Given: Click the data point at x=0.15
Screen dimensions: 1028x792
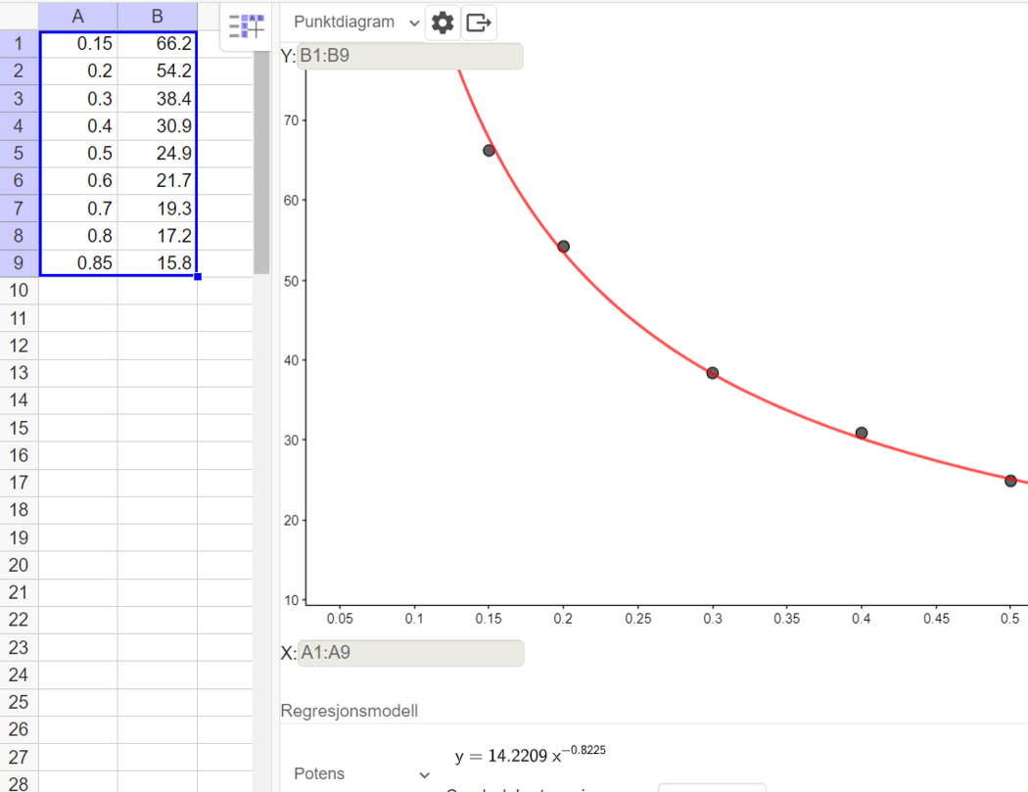Looking at the screenshot, I should coord(489,150).
